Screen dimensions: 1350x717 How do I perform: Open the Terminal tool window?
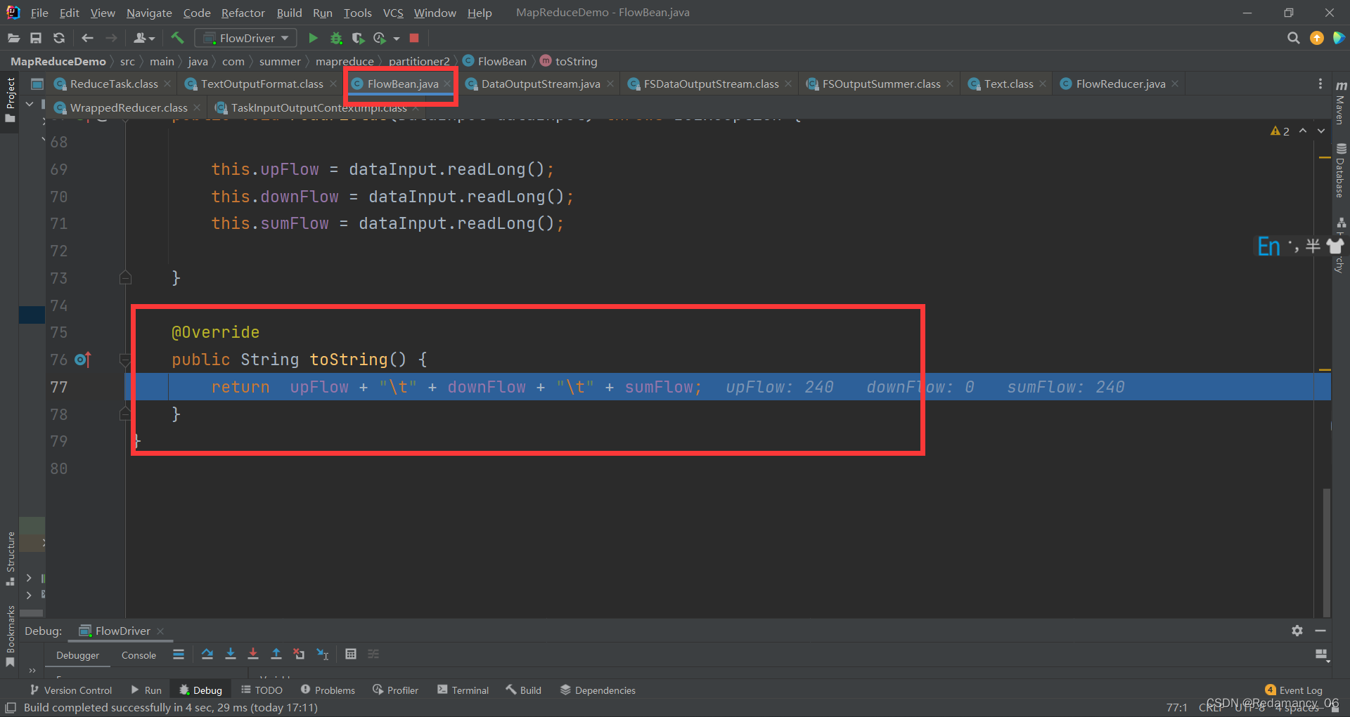[463, 690]
